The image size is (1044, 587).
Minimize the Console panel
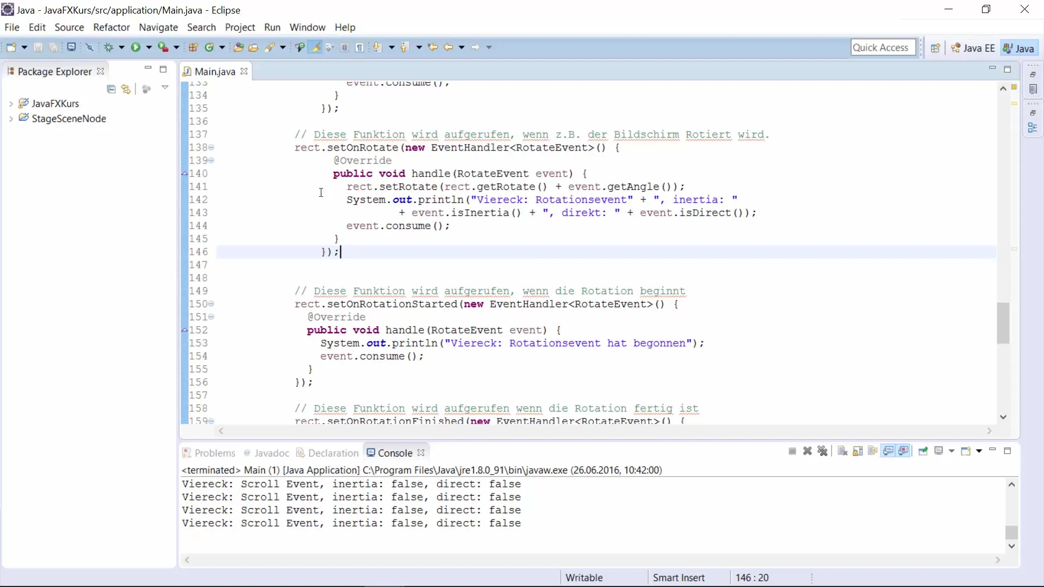(992, 450)
